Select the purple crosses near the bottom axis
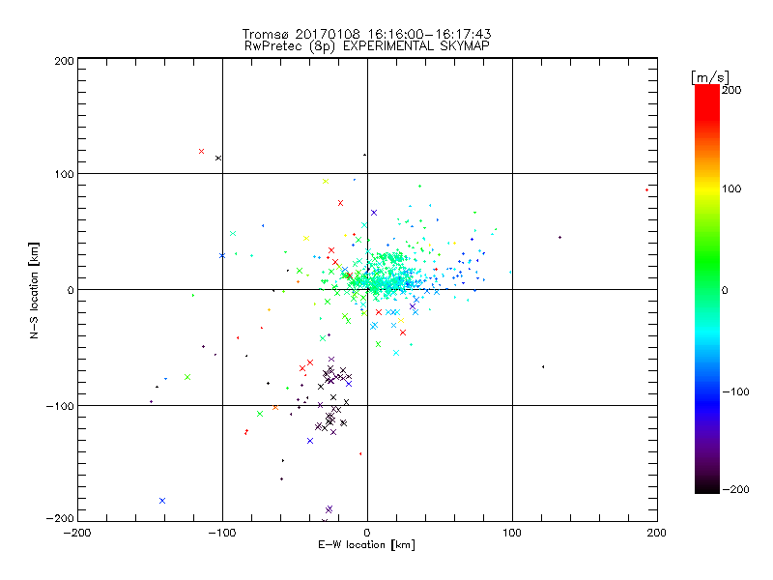This screenshot has width=773, height=580. pyautogui.click(x=329, y=509)
